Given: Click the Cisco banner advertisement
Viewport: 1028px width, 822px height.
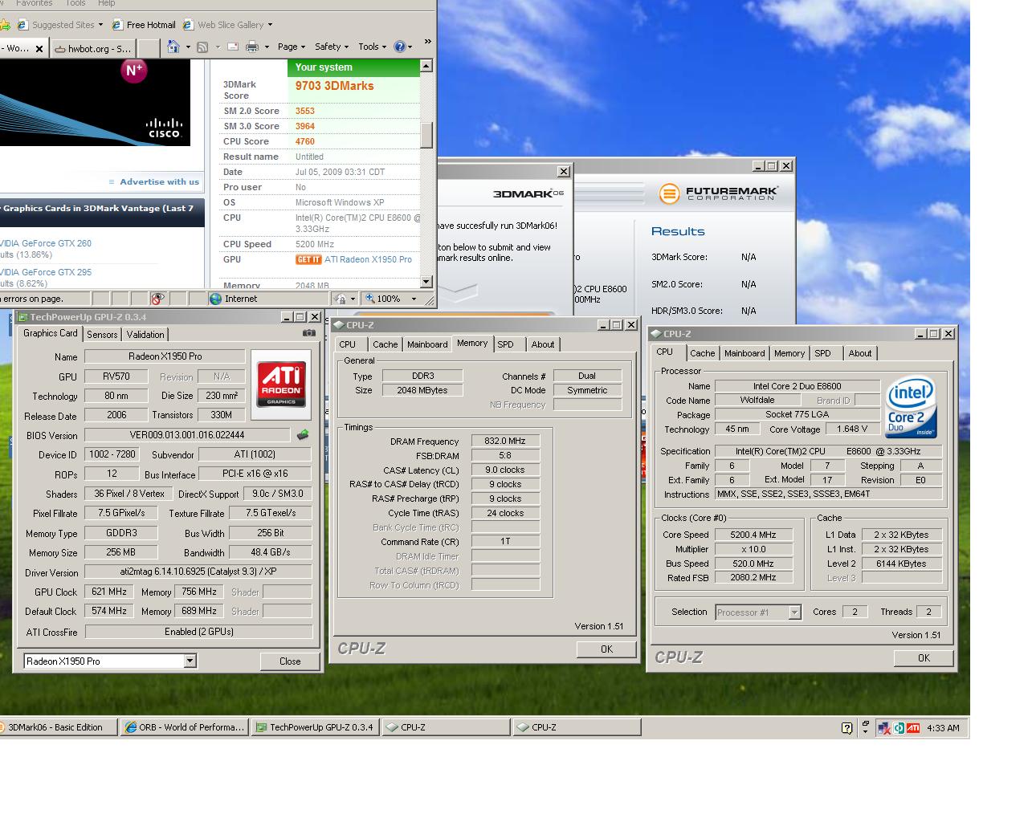Looking at the screenshot, I should [95, 103].
